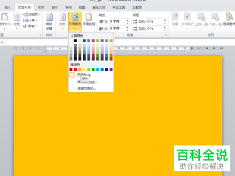The height and width of the screenshot is (176, 235).
Task: Click the page color (页面颜色) button
Action: click(75, 22)
